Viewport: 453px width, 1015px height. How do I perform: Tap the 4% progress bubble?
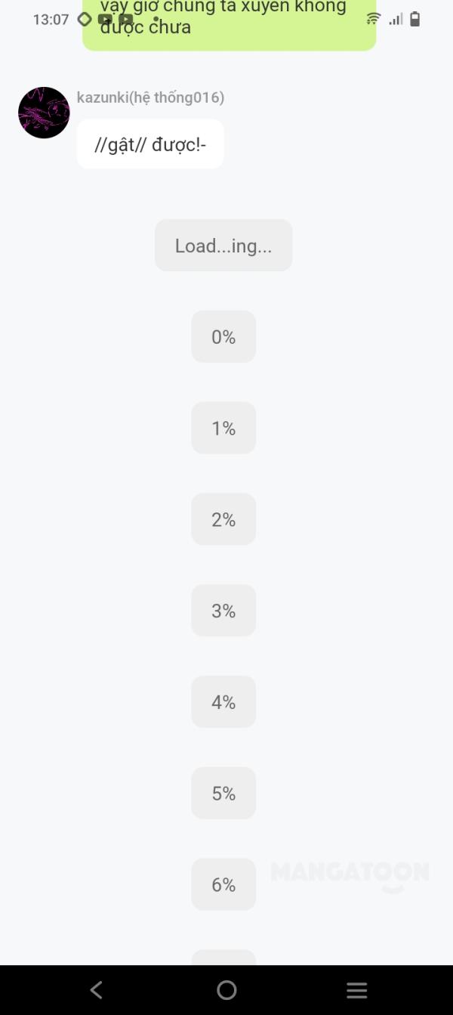pos(223,702)
